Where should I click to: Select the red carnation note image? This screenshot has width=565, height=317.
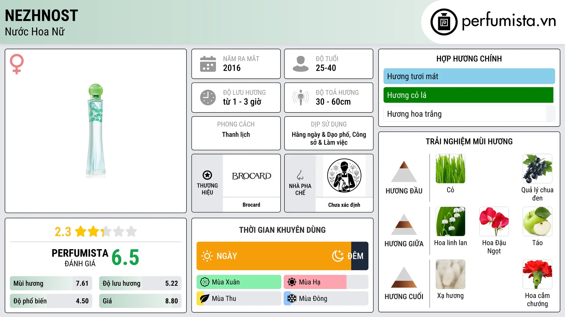pos(537,274)
